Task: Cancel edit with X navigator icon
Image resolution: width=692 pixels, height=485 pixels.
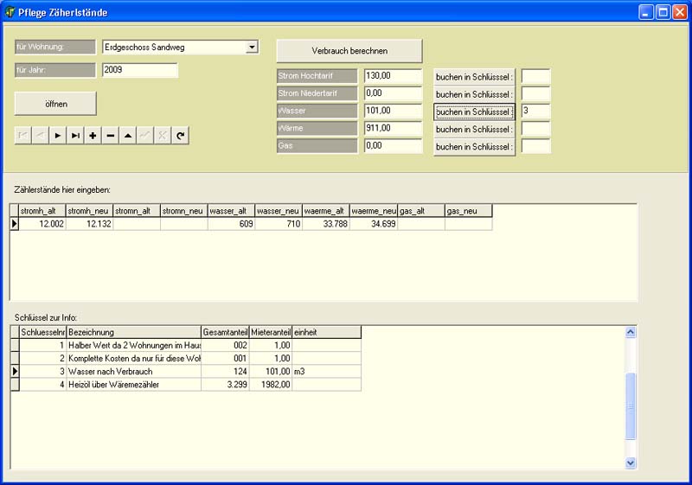Action: (x=163, y=136)
